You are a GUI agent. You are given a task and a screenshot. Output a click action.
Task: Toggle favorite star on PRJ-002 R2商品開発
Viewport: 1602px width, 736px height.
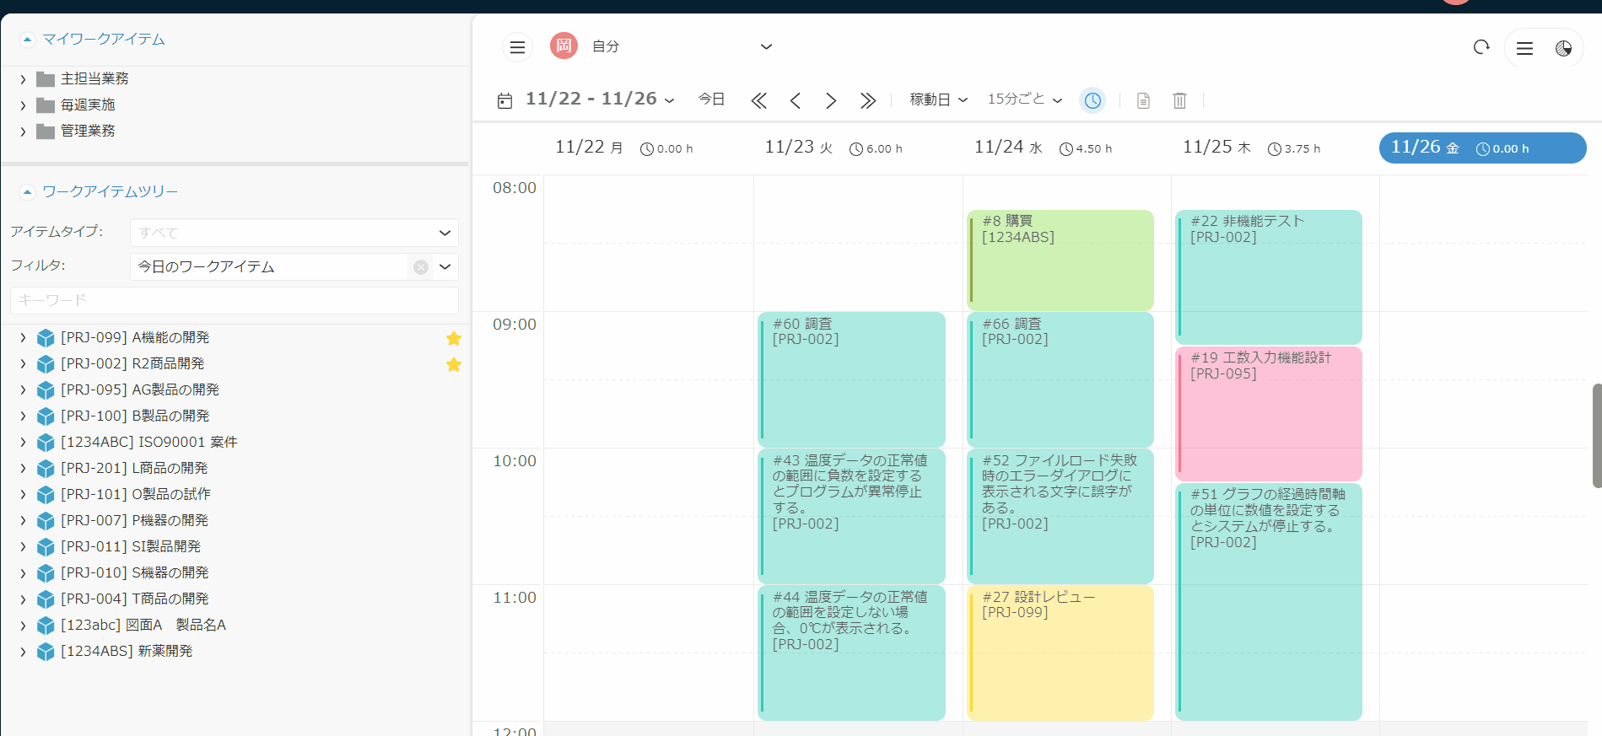(454, 364)
